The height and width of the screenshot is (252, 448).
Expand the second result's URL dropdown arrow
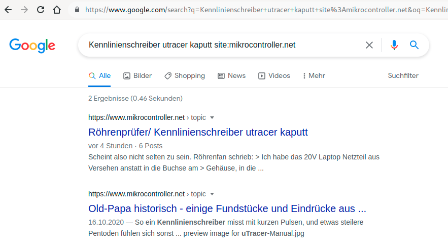212,194
